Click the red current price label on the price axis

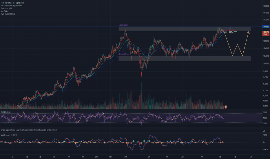pyautogui.click(x=266, y=33)
